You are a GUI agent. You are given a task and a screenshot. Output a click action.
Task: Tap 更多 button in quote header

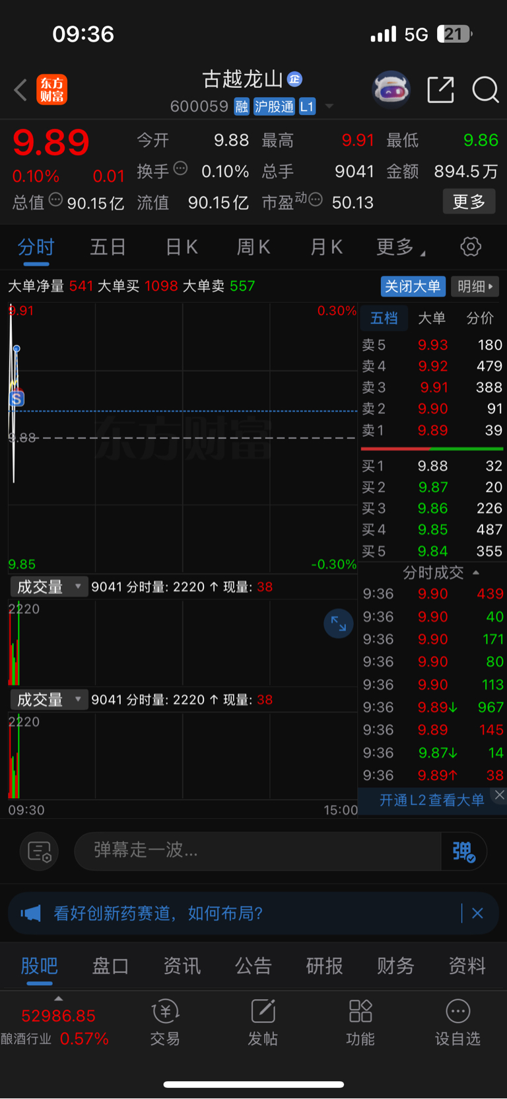tap(469, 202)
